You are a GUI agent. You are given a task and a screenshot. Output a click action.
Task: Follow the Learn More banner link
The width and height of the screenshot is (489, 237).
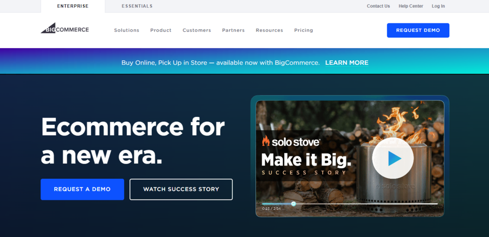[x=347, y=63]
